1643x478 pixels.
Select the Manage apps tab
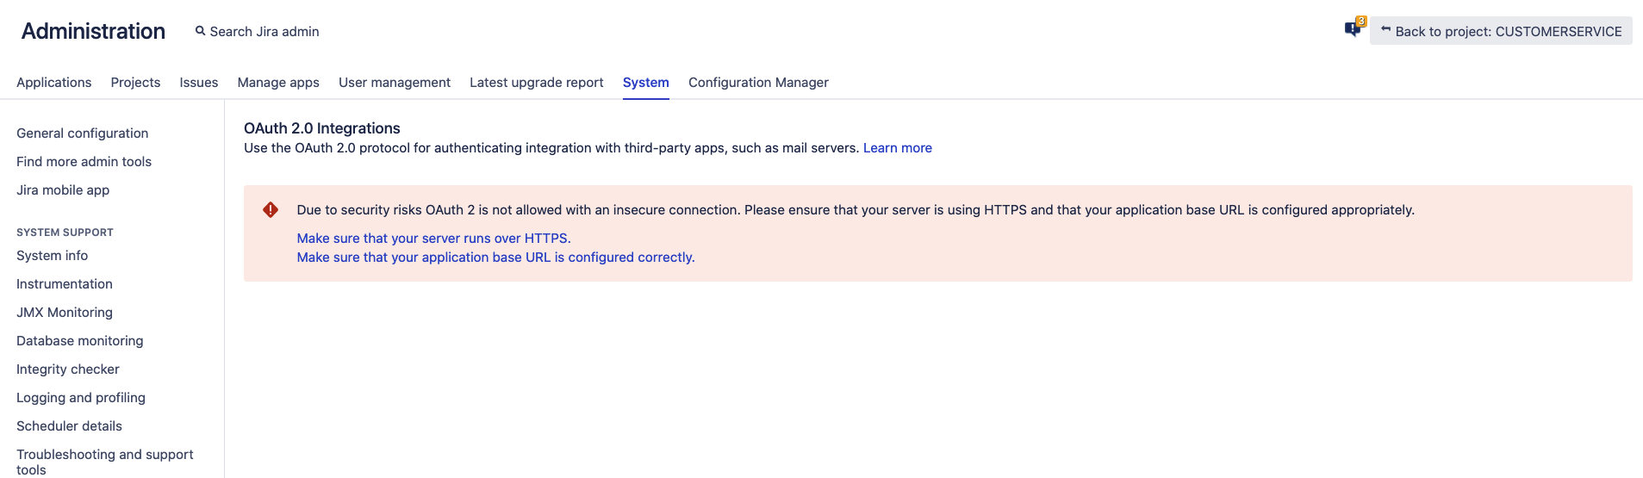coord(278,82)
